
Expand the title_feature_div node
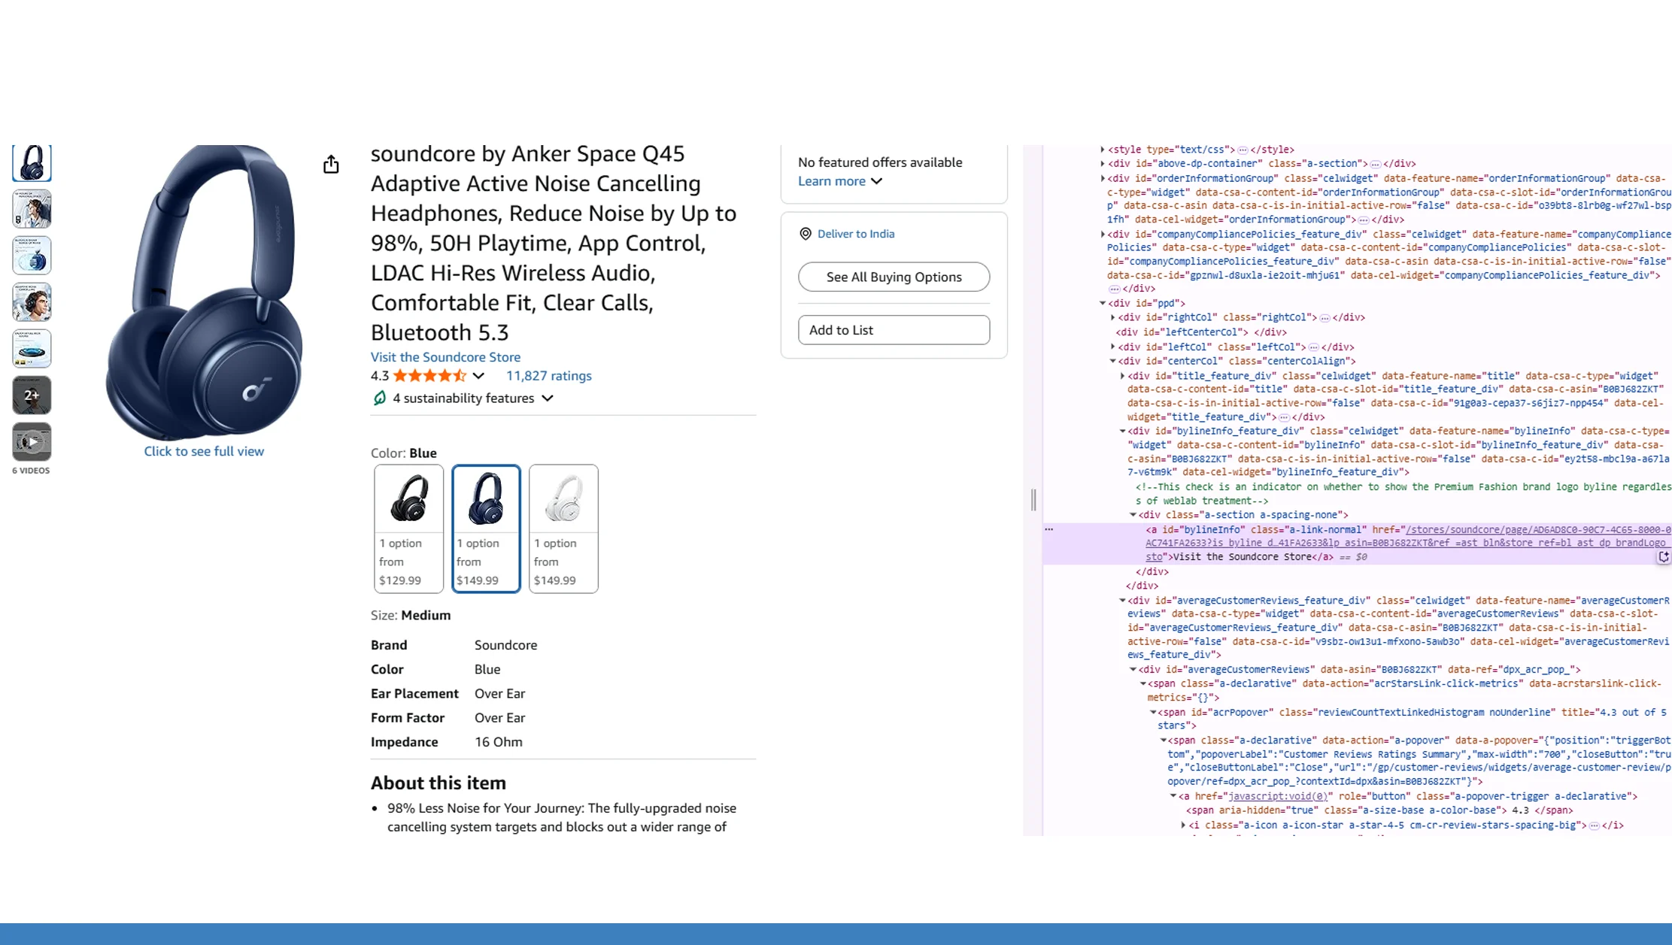tap(1123, 375)
